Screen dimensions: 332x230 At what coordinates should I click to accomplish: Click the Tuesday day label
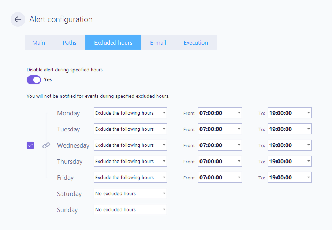tap(68, 129)
